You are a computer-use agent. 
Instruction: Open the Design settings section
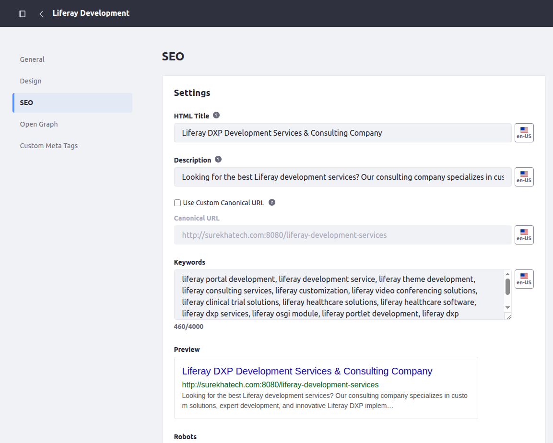point(31,81)
